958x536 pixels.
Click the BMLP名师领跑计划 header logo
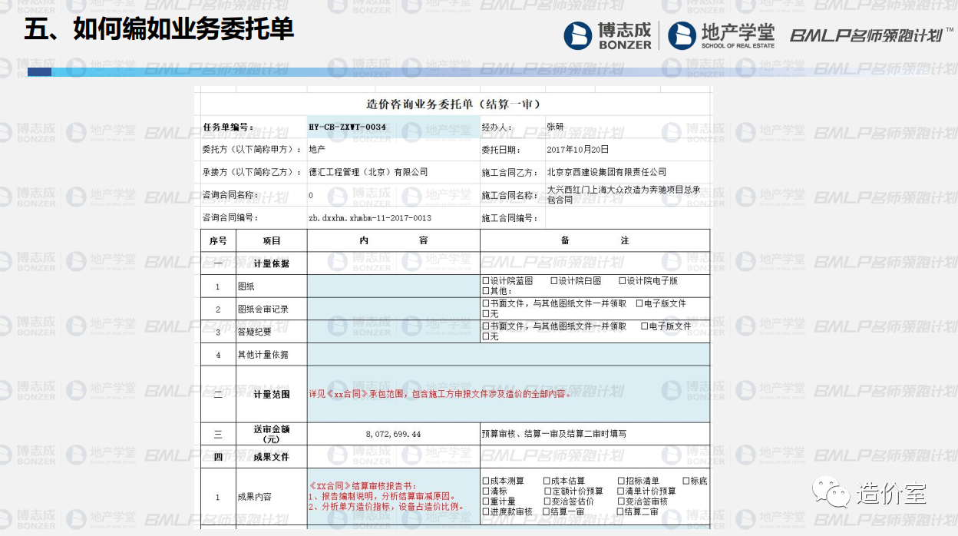[x=870, y=35]
